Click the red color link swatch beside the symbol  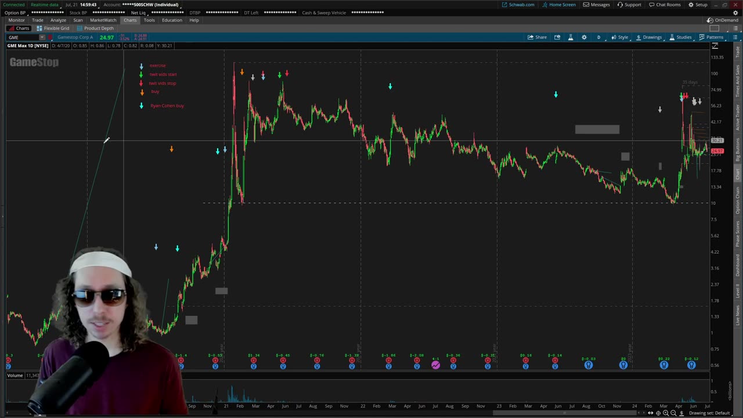(x=49, y=37)
